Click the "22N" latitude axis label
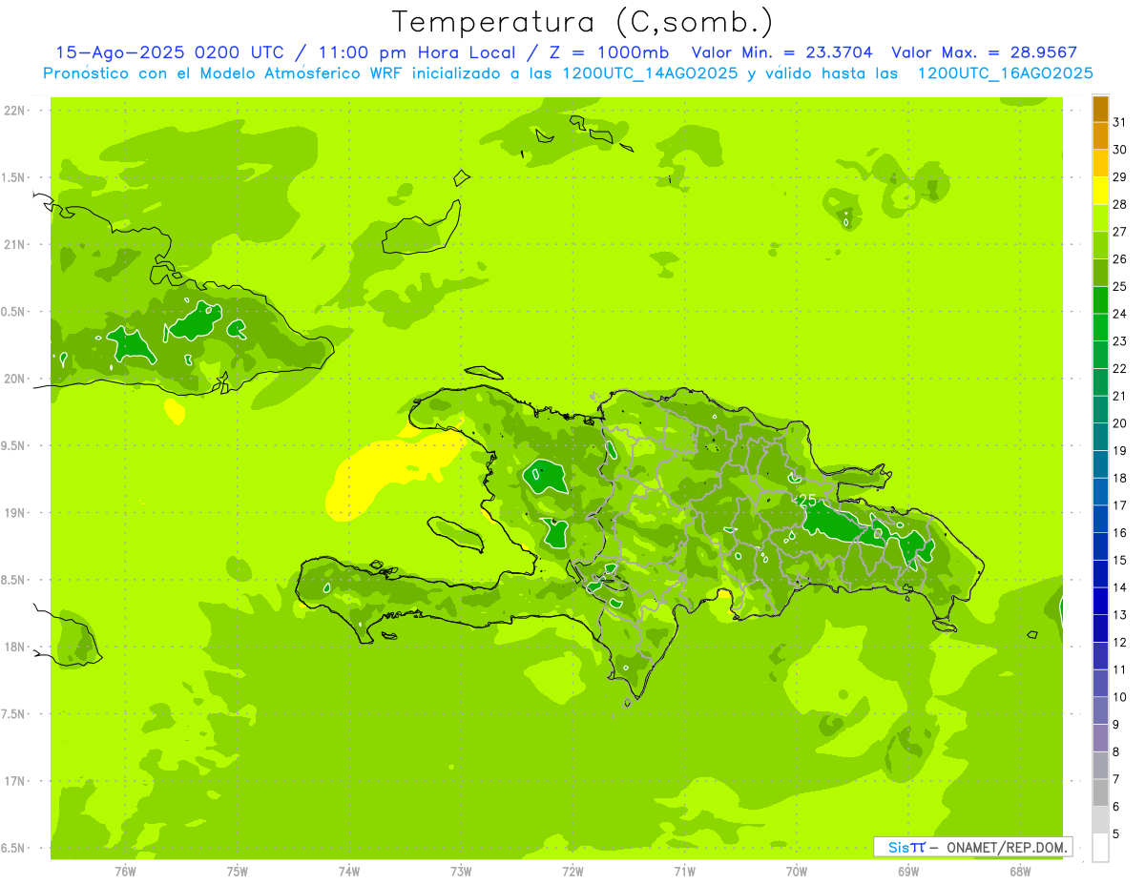 click(14, 111)
